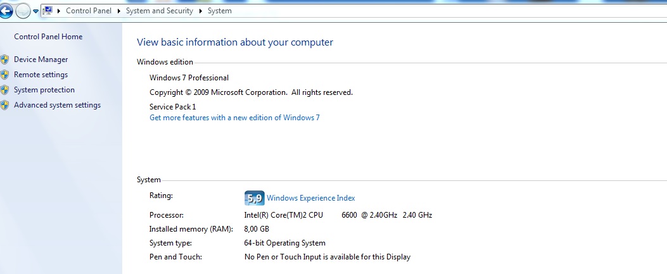Screen dimensions: 667x274
Task: Open System protection
Action: point(44,90)
